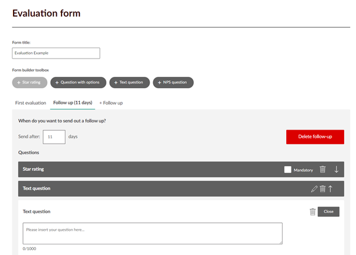Switch to the First evaluation tab
Image resolution: width=356 pixels, height=255 pixels.
click(31, 103)
